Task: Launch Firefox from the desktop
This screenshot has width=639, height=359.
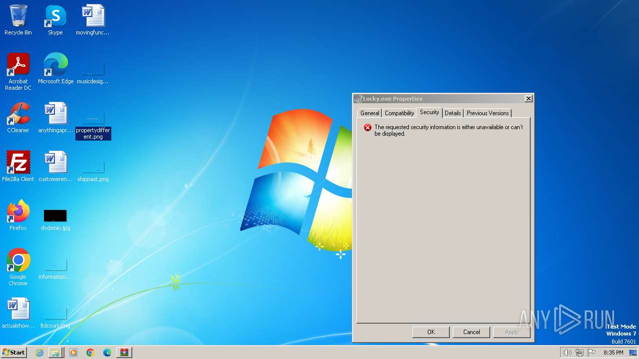Action: pos(18,215)
